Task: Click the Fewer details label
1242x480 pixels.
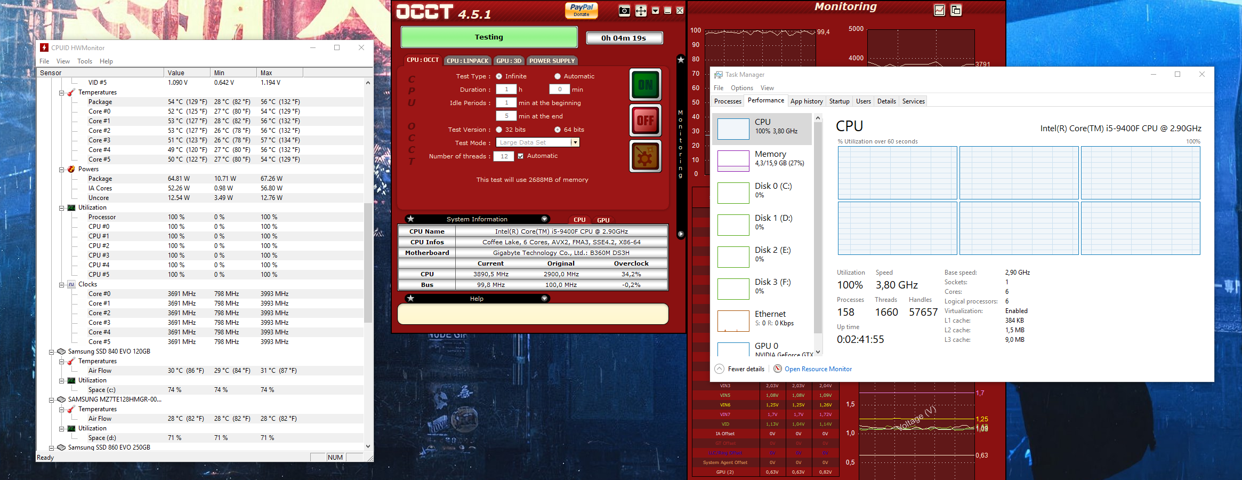Action: coord(746,369)
